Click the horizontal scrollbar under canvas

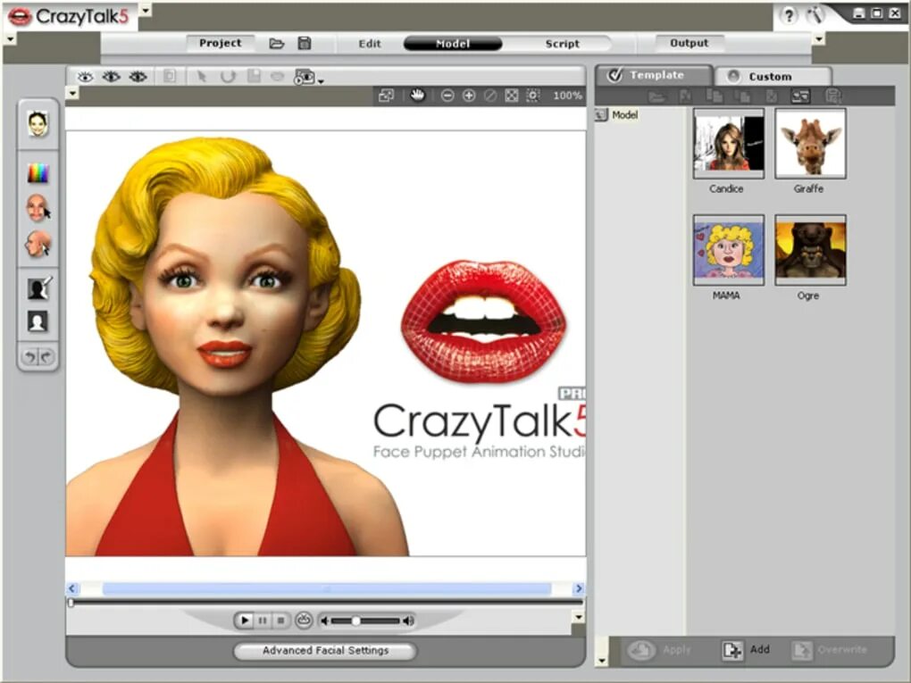coord(327,589)
